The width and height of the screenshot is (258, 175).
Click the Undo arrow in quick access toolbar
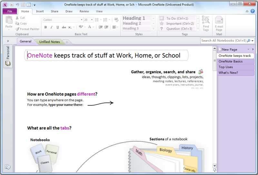click(x=17, y=5)
